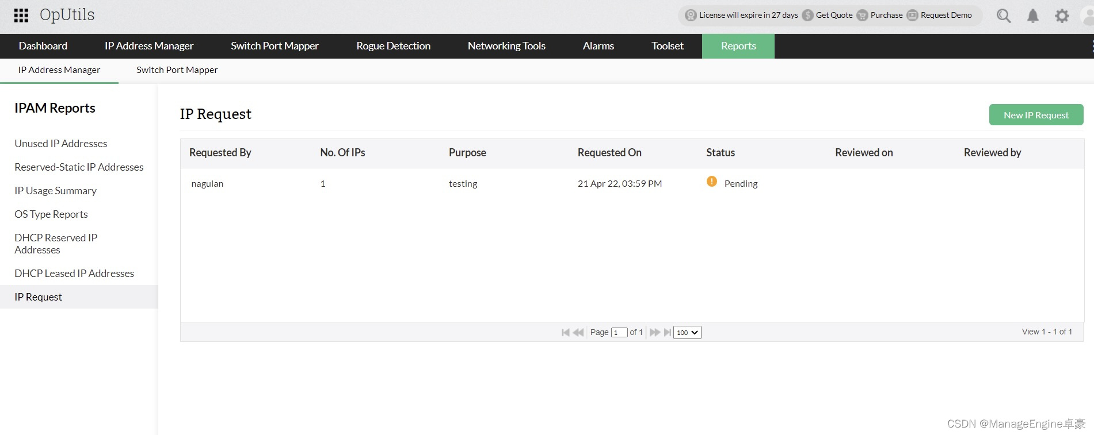Click the purpose cell testing
This screenshot has width=1094, height=435.
pyautogui.click(x=463, y=184)
